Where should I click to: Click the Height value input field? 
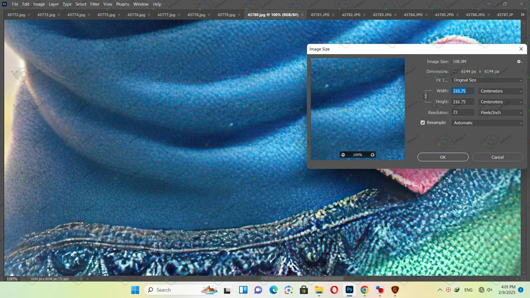463,102
